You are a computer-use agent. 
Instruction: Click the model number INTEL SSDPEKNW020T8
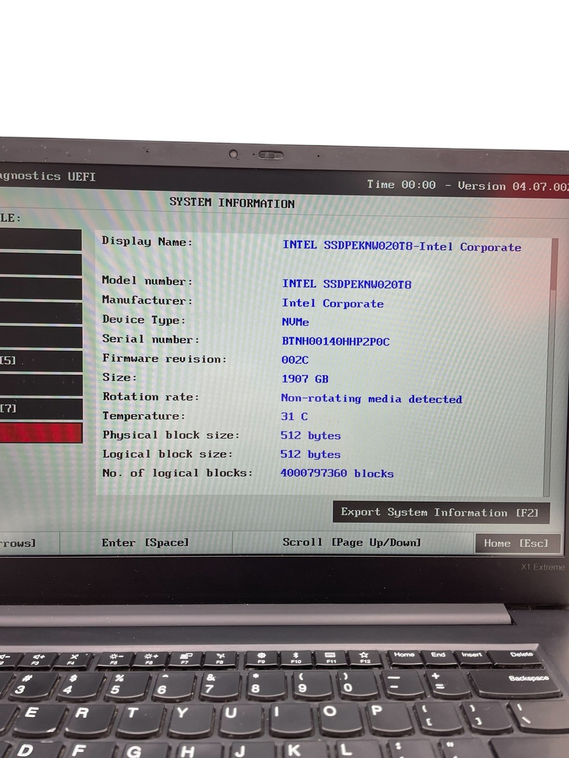click(x=347, y=284)
